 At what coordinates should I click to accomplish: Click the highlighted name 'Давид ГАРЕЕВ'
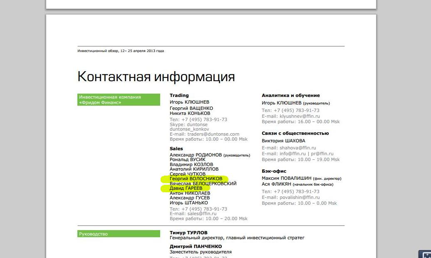186,189
